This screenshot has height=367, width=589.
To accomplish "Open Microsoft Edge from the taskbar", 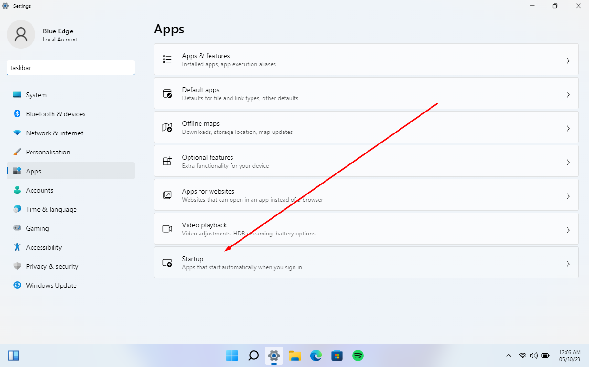I will tap(316, 356).
